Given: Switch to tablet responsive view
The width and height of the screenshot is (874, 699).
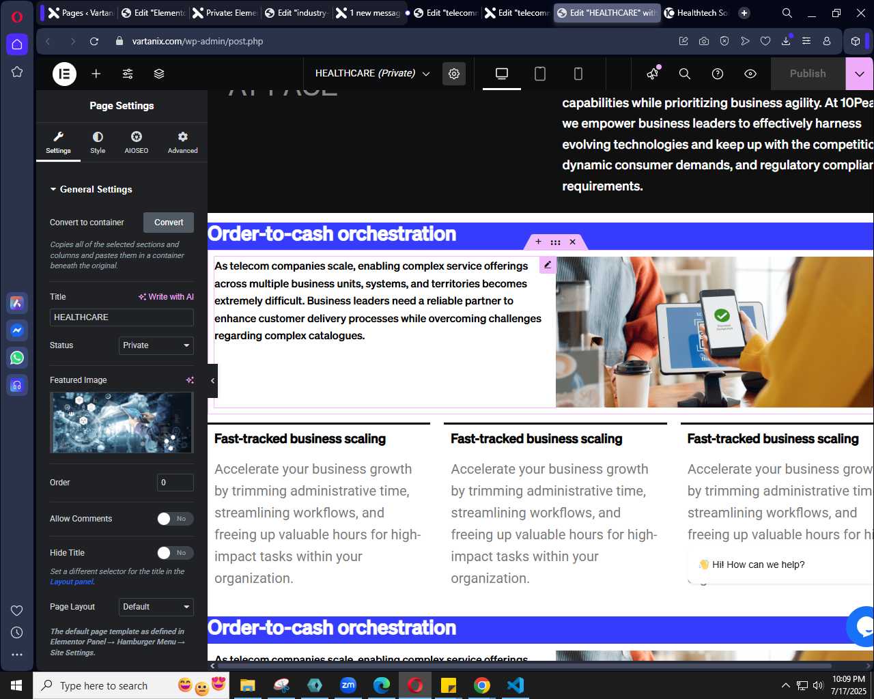Looking at the screenshot, I should (x=540, y=74).
